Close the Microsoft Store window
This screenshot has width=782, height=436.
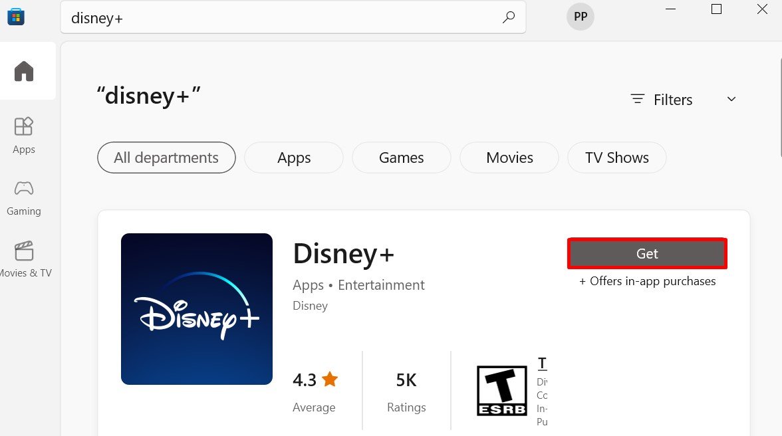click(x=762, y=9)
